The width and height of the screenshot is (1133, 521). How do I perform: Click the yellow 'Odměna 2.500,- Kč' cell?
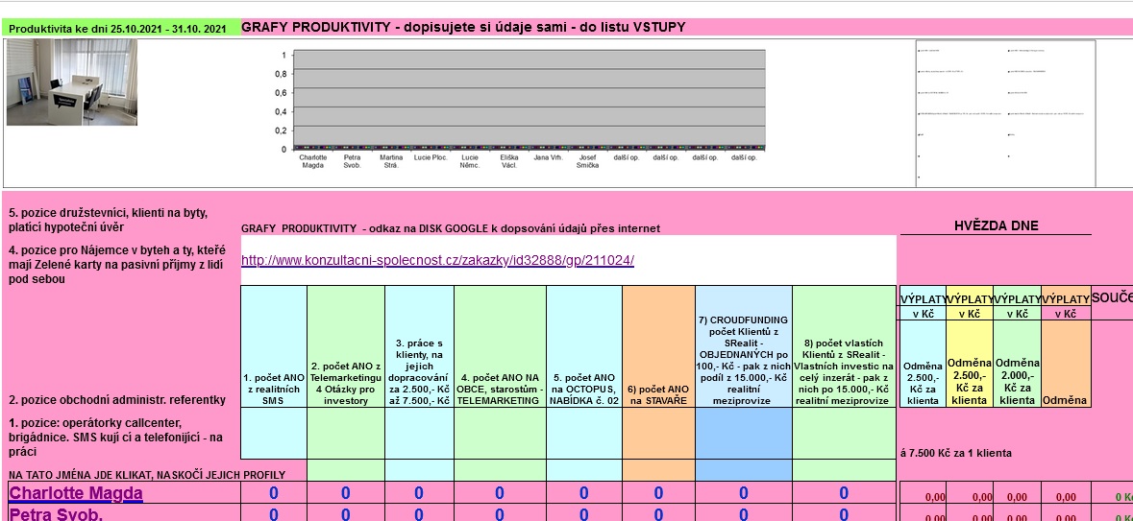pyautogui.click(x=970, y=381)
